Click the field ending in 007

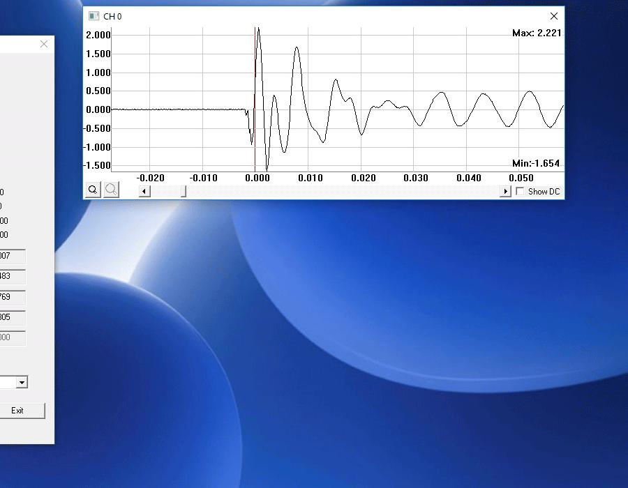13,256
